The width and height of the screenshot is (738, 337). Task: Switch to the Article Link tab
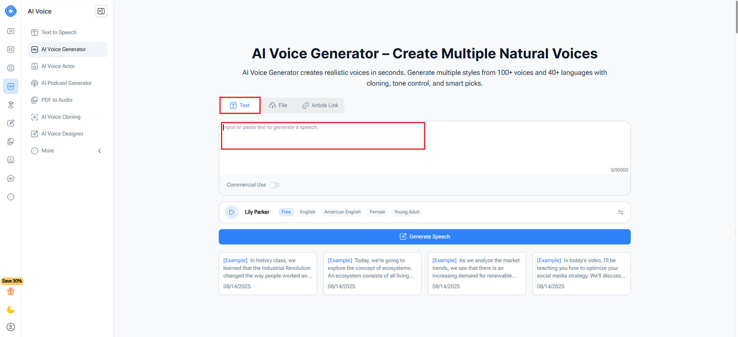pos(321,106)
